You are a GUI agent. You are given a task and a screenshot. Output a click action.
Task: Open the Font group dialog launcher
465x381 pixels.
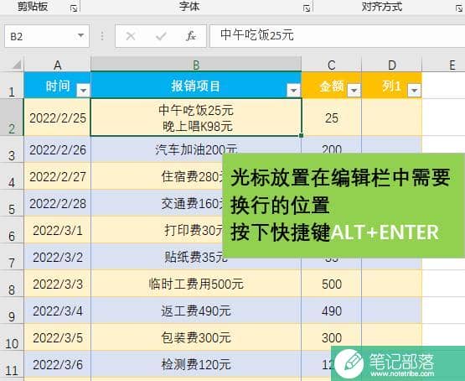307,8
